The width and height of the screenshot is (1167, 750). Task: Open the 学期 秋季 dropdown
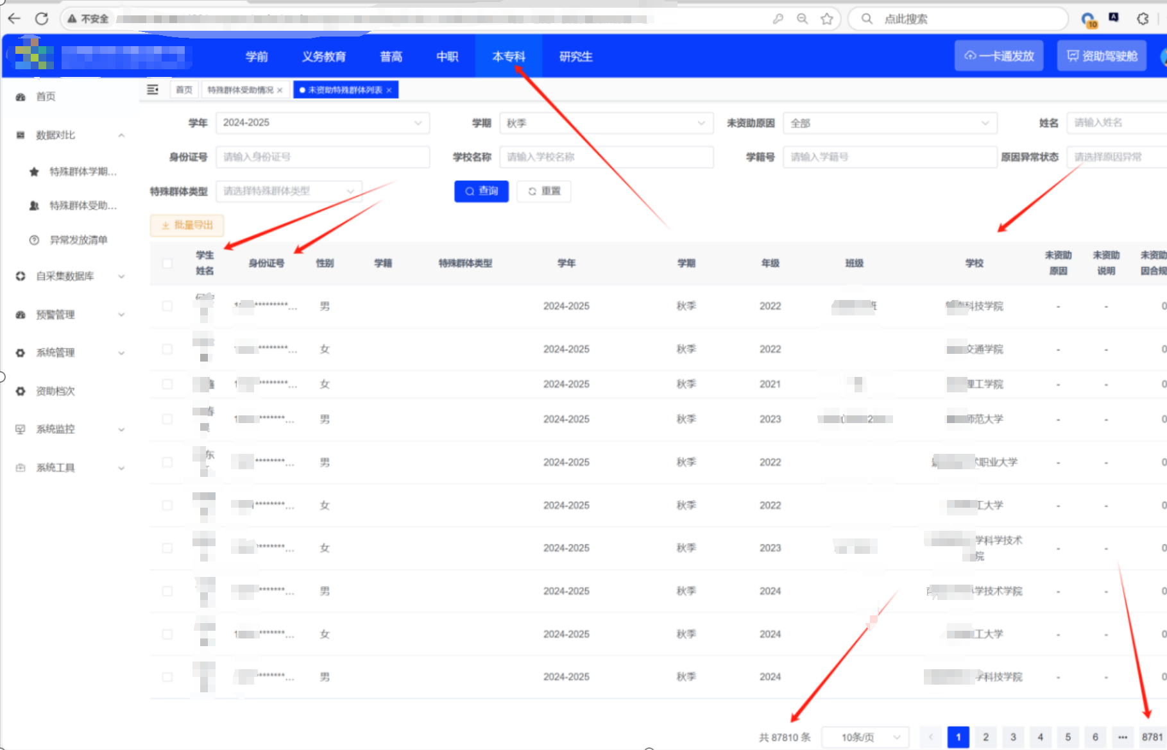click(x=606, y=122)
